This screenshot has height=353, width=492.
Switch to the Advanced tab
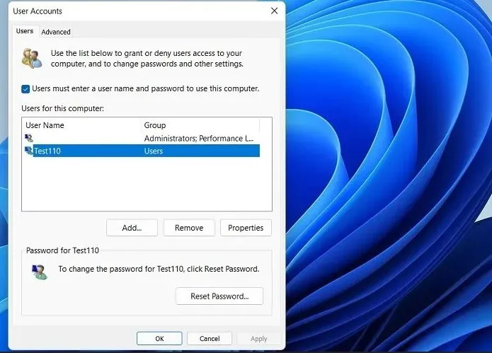56,32
